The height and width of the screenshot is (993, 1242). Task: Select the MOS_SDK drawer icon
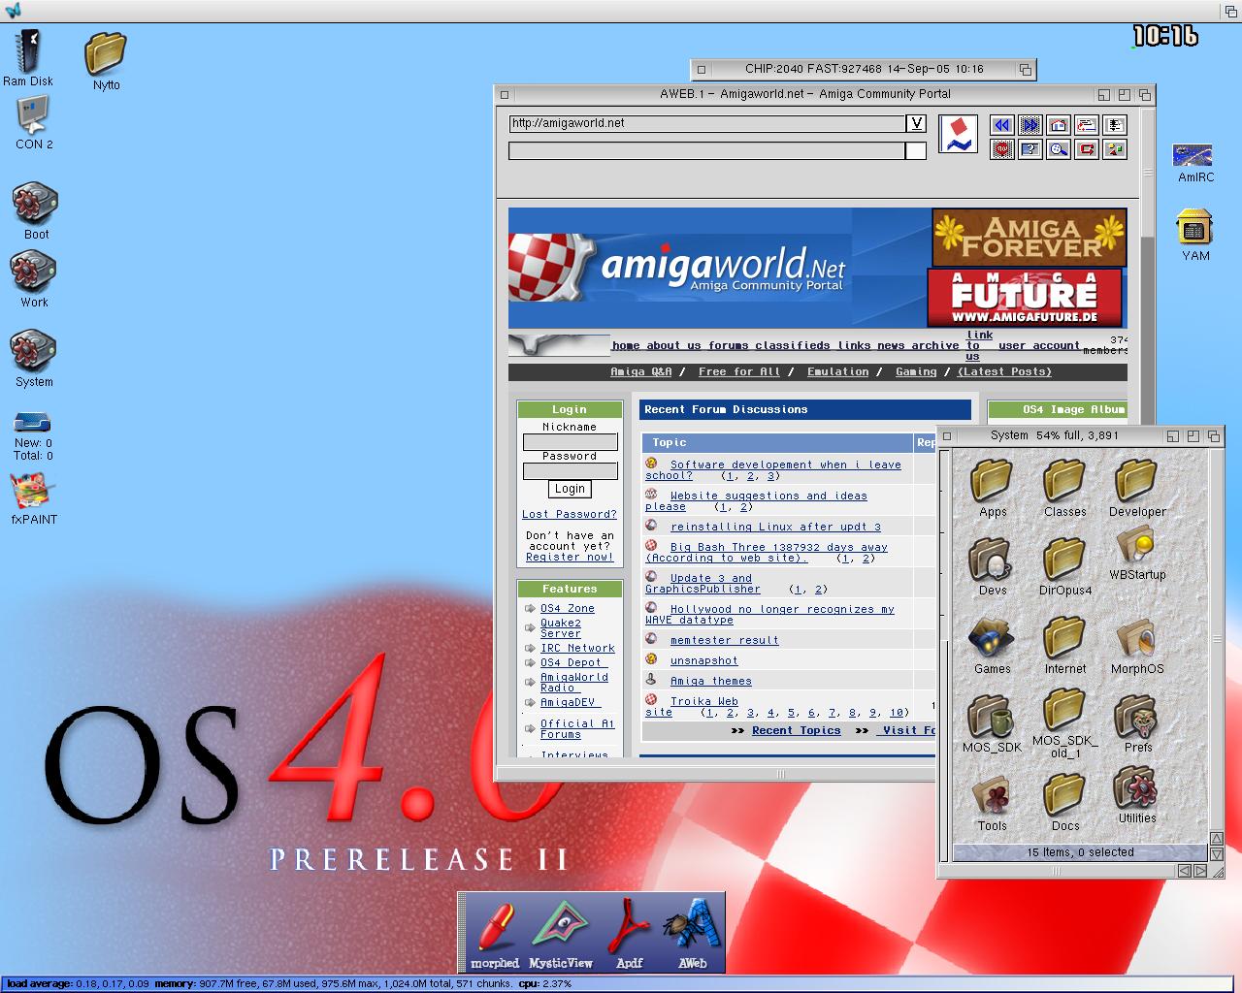point(992,723)
